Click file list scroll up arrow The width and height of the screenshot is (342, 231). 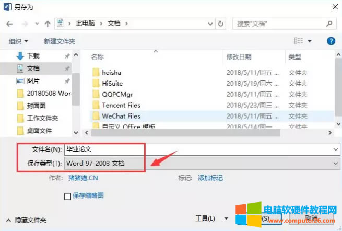(338, 54)
